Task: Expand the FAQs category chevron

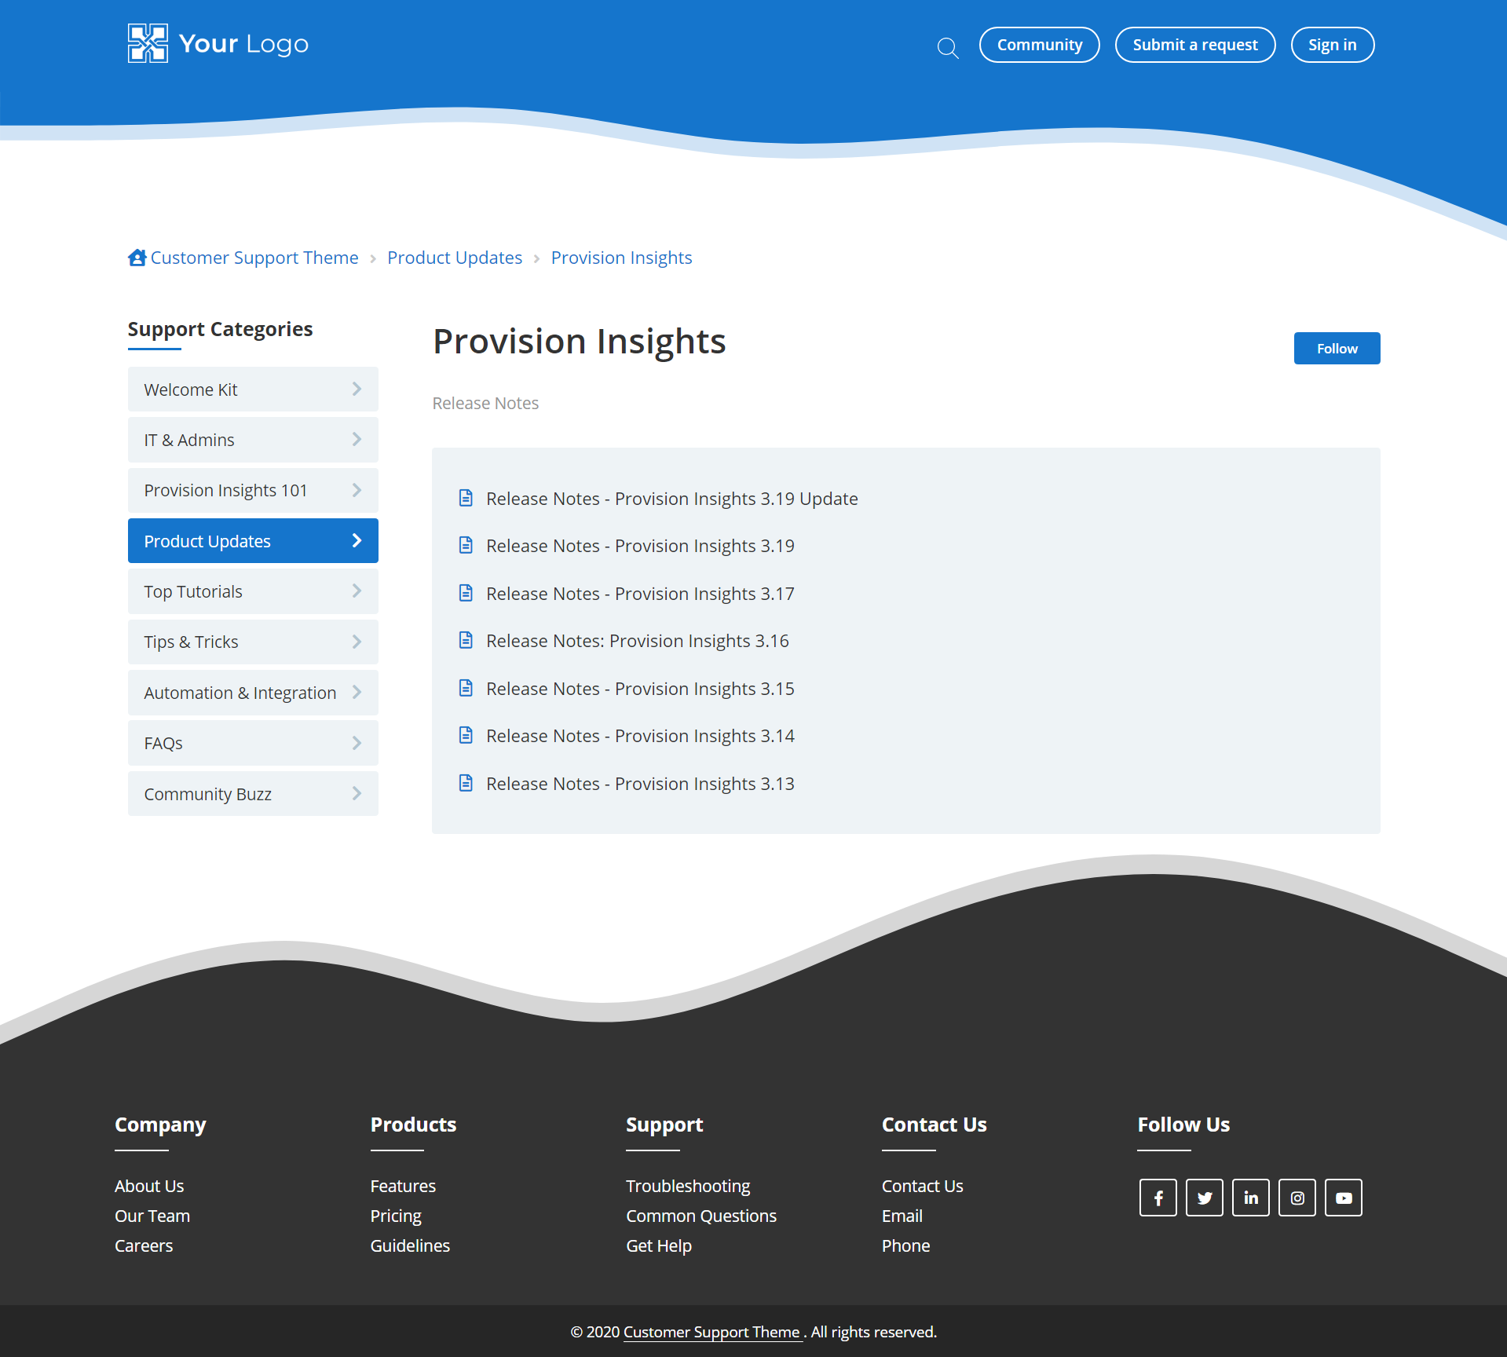Action: tap(357, 743)
